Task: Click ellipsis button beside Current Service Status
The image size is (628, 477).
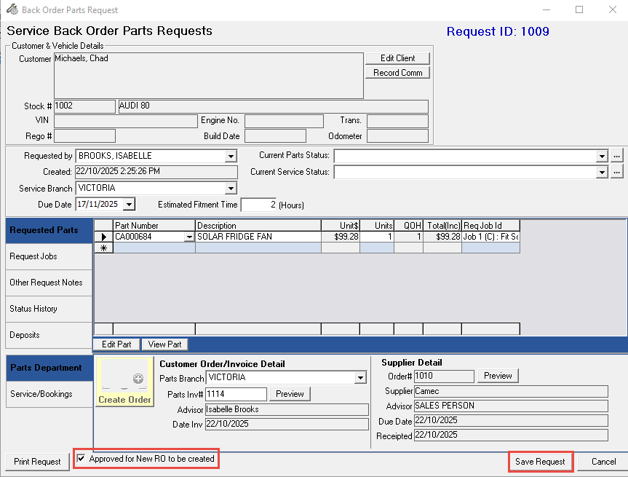Action: click(x=616, y=172)
